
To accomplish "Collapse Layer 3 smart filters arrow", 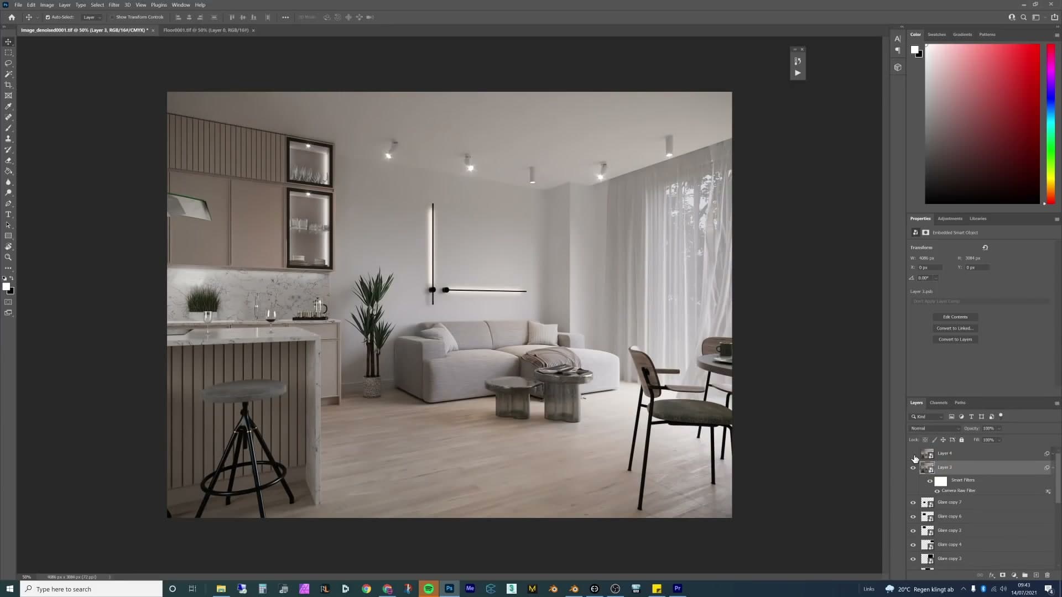I will tap(1053, 468).
